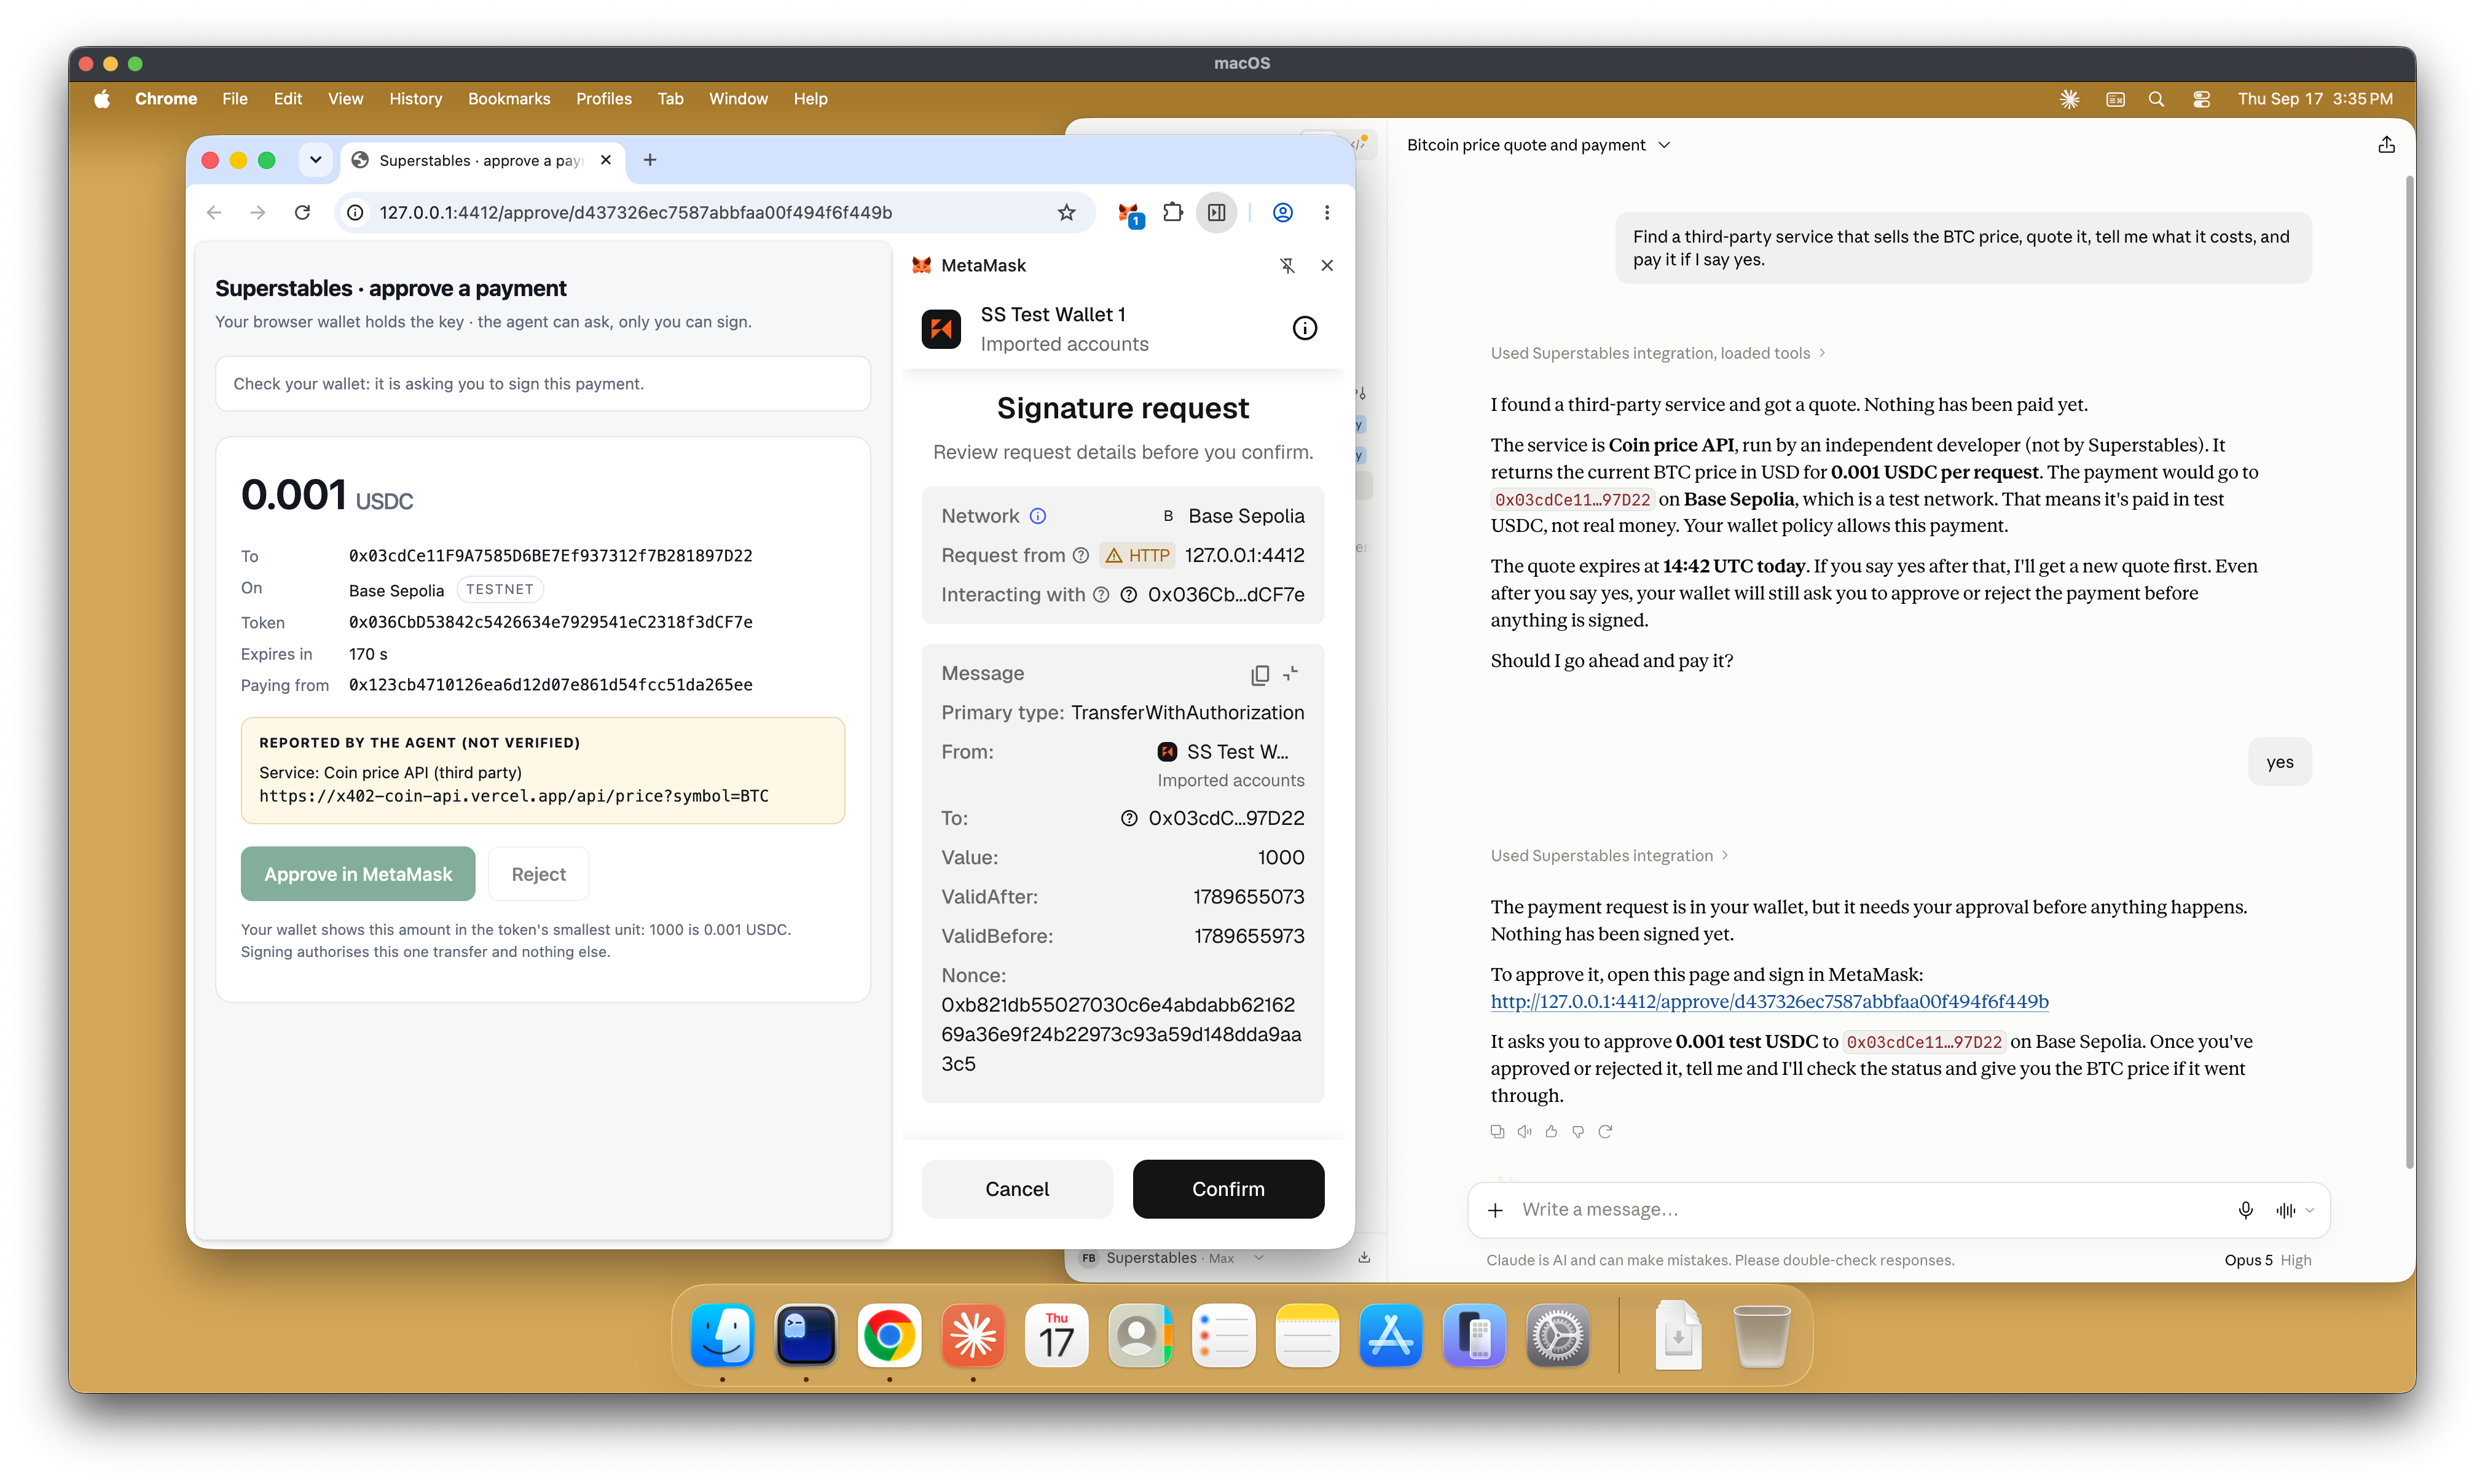Close the MetaMask side panel

1327,266
